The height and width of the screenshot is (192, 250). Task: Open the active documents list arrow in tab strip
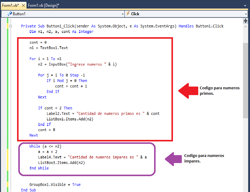click(x=245, y=5)
